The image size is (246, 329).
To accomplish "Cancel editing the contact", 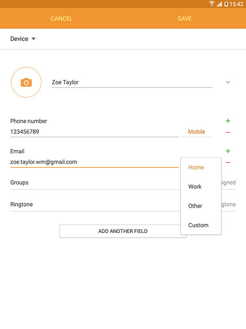I will [61, 19].
